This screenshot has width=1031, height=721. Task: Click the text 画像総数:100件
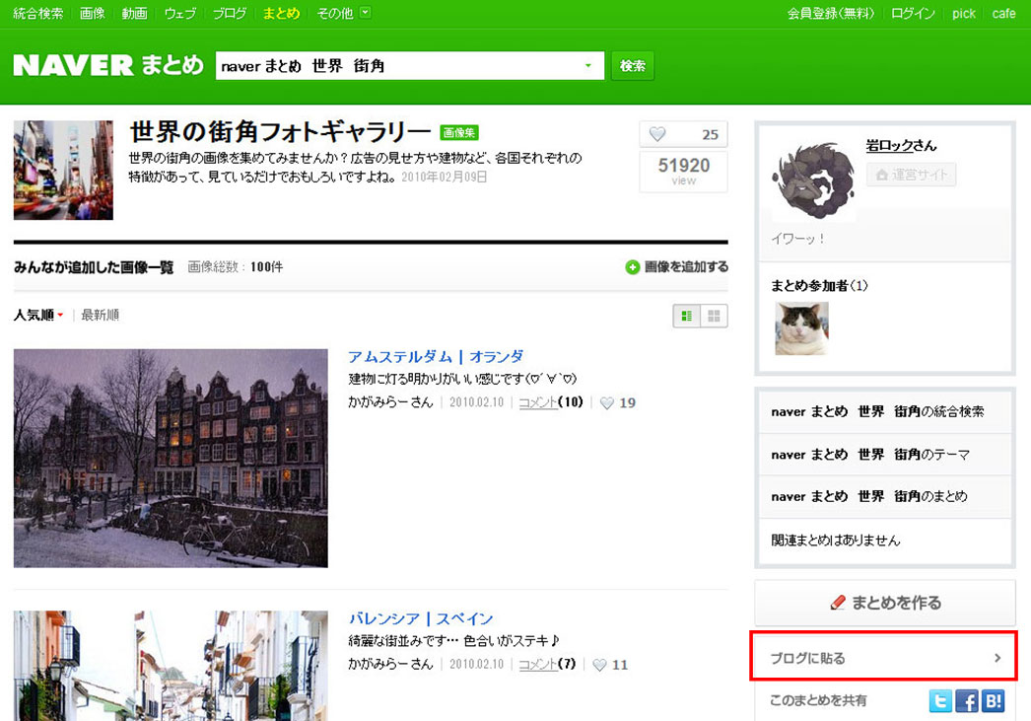pos(236,267)
